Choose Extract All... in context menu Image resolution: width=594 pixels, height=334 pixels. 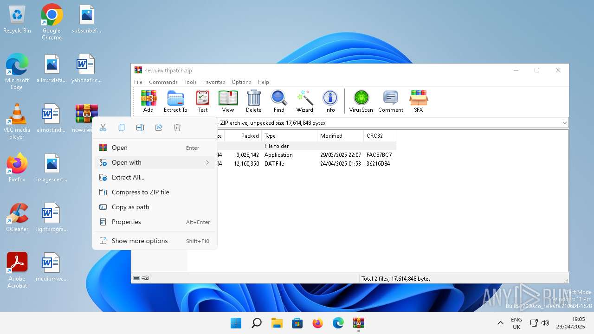[x=155, y=177]
